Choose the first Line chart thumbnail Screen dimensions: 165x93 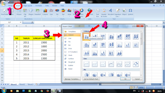[86, 64]
